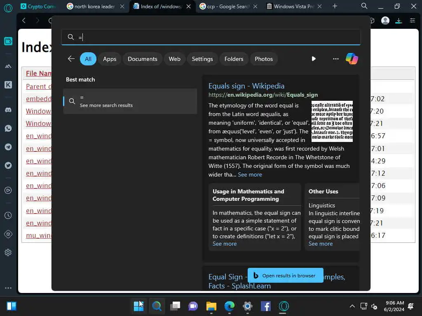Click the play arrow next to search filters
422x316 pixels.
[314, 58]
